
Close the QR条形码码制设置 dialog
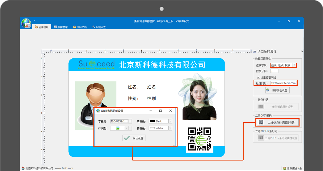tap(170, 111)
